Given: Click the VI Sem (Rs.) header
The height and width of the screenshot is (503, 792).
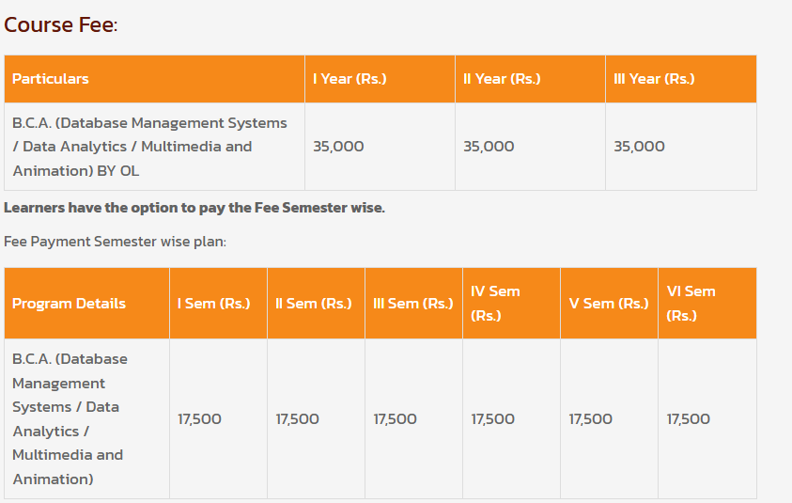Looking at the screenshot, I should pos(691,304).
